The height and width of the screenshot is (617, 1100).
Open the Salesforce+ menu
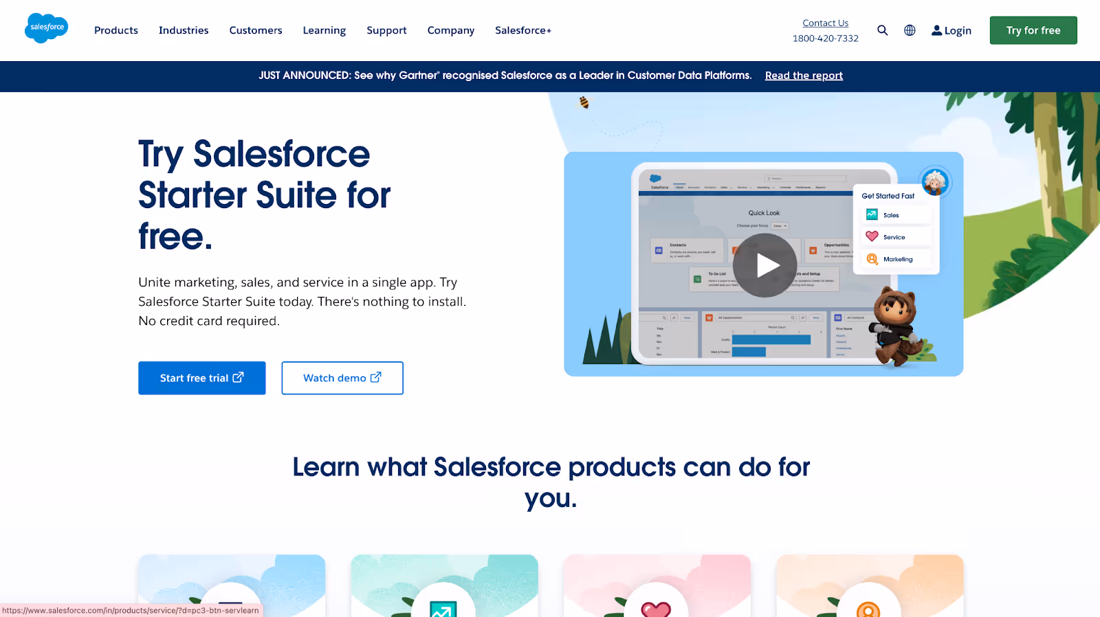click(523, 30)
